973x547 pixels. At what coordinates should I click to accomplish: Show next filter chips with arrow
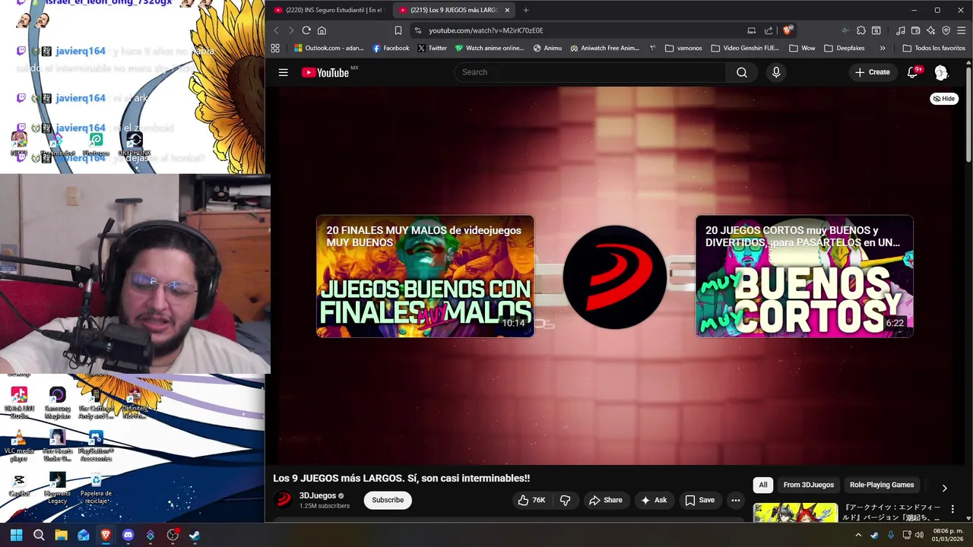click(944, 488)
